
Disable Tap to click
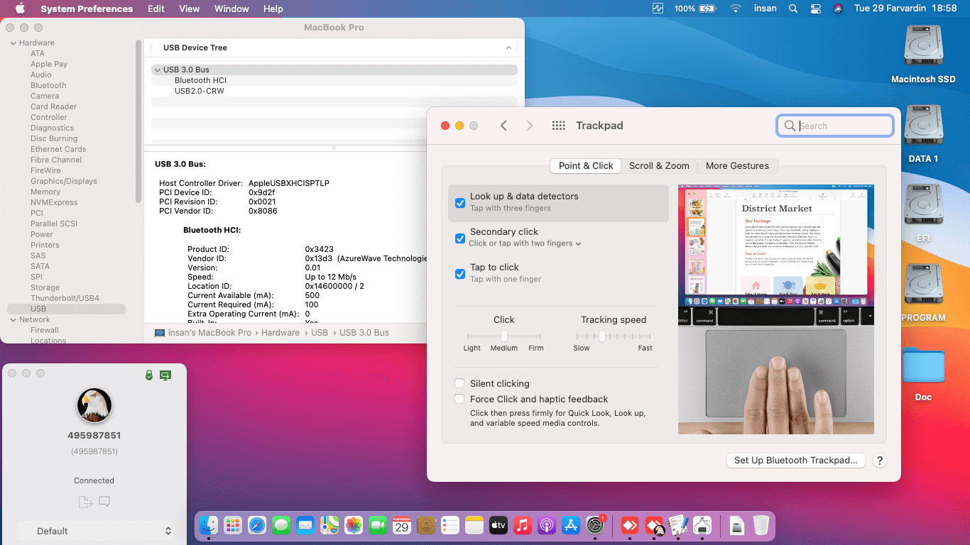[x=459, y=274]
